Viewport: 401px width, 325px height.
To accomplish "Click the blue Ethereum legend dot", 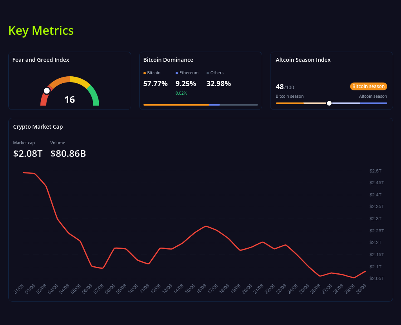I will 177,73.
